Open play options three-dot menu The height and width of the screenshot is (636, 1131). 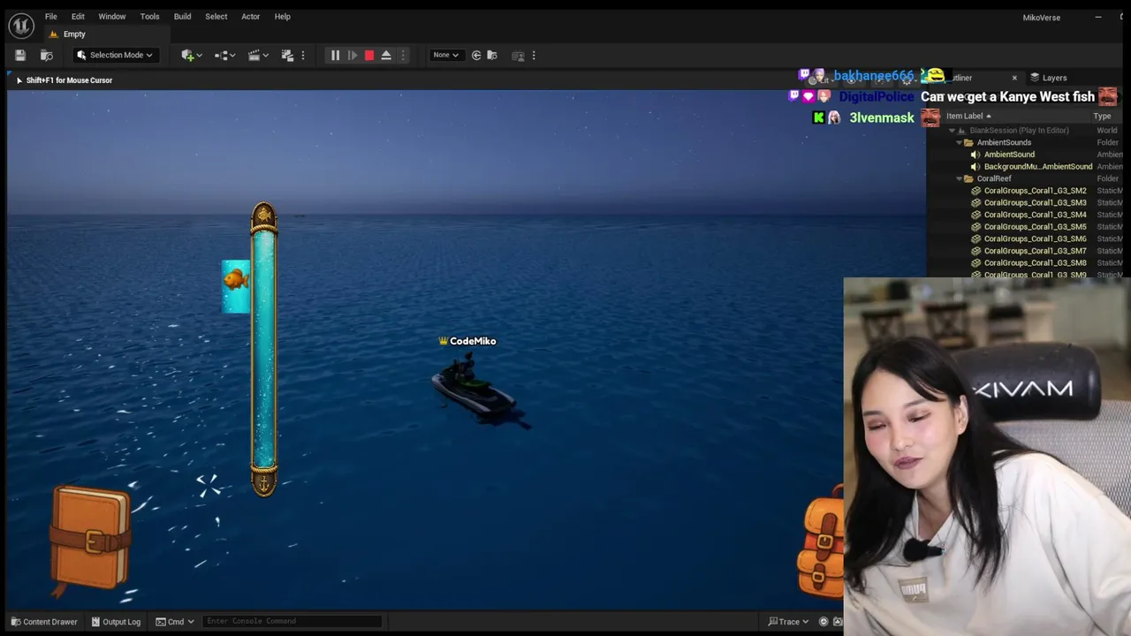(403, 56)
